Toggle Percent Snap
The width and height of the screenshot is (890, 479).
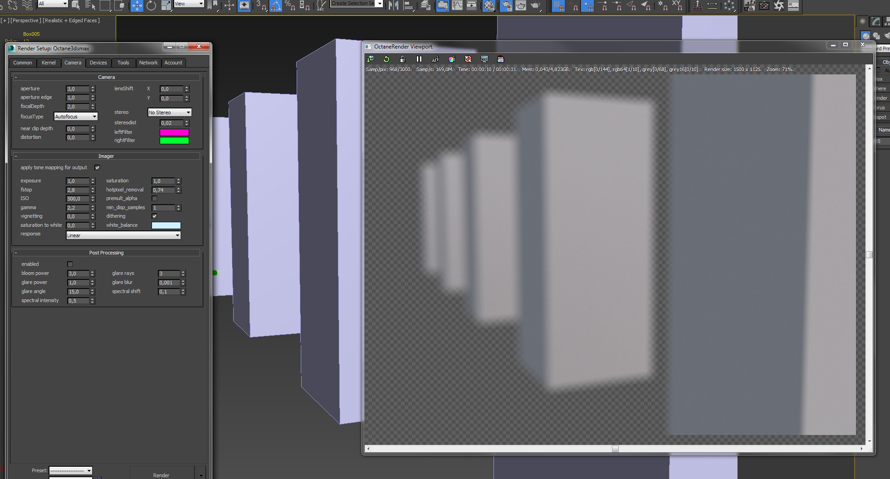click(x=290, y=5)
